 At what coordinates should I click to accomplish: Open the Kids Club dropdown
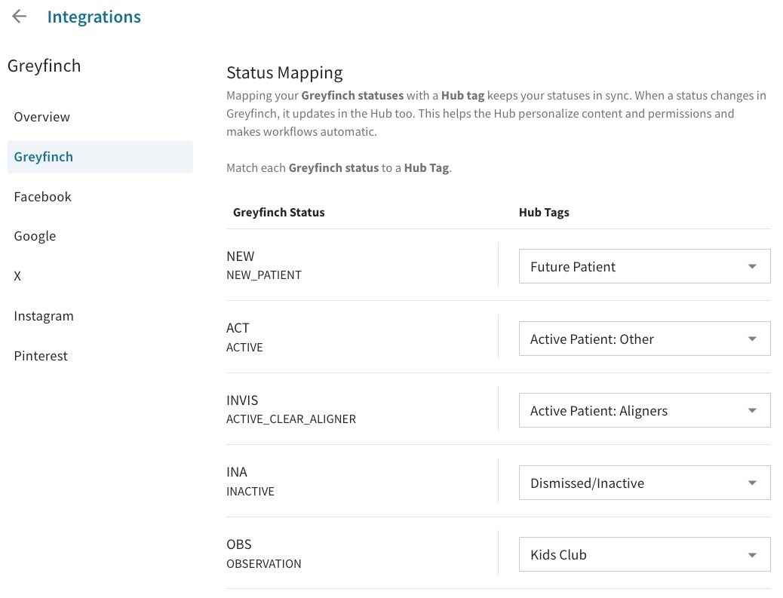point(645,554)
